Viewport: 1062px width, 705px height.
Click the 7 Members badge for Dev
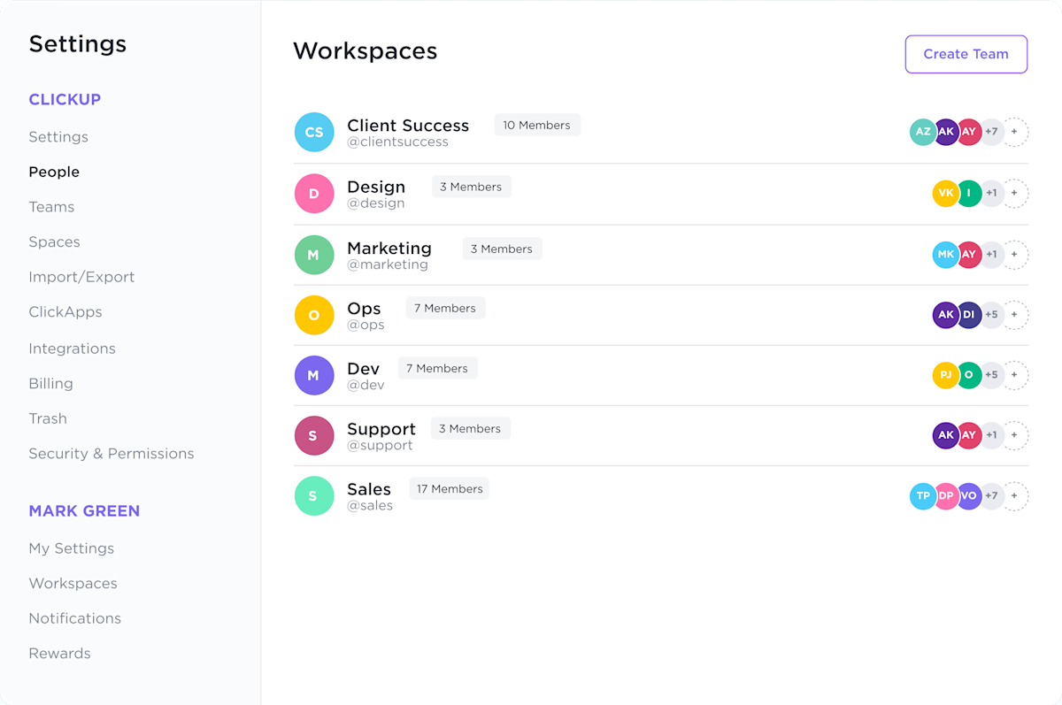tap(437, 368)
